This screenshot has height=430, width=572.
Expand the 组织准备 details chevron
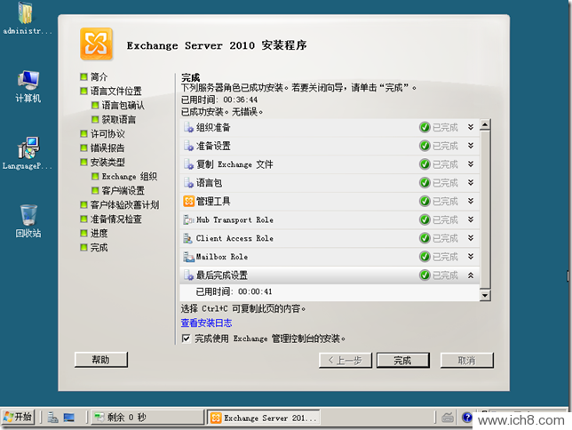tap(471, 127)
